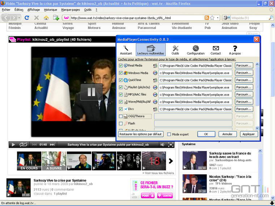The width and height of the screenshot is (275, 206).
Task: Click the search magnifier icon
Action: (271, 18)
